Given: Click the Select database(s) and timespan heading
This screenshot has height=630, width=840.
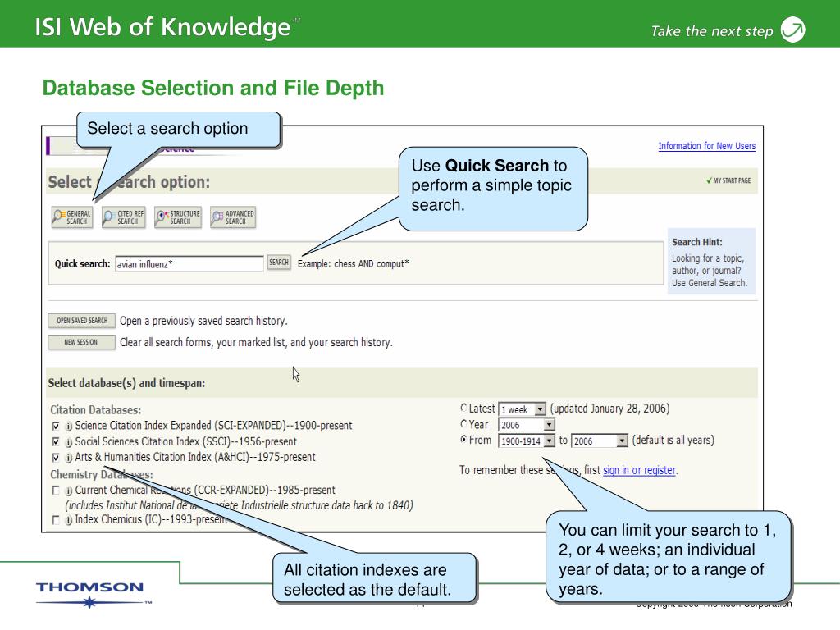Looking at the screenshot, I should point(126,383).
